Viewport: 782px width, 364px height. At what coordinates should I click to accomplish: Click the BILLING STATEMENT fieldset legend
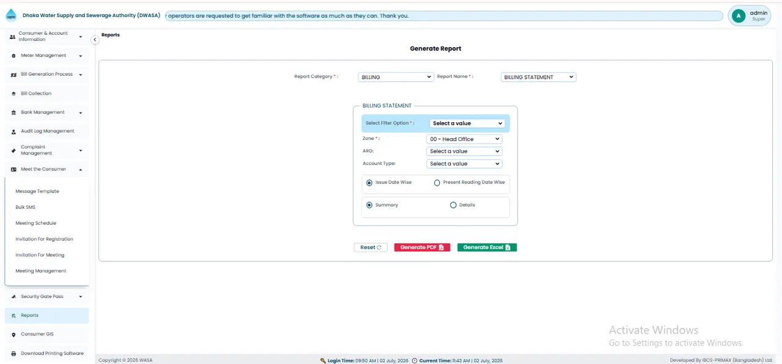(387, 106)
